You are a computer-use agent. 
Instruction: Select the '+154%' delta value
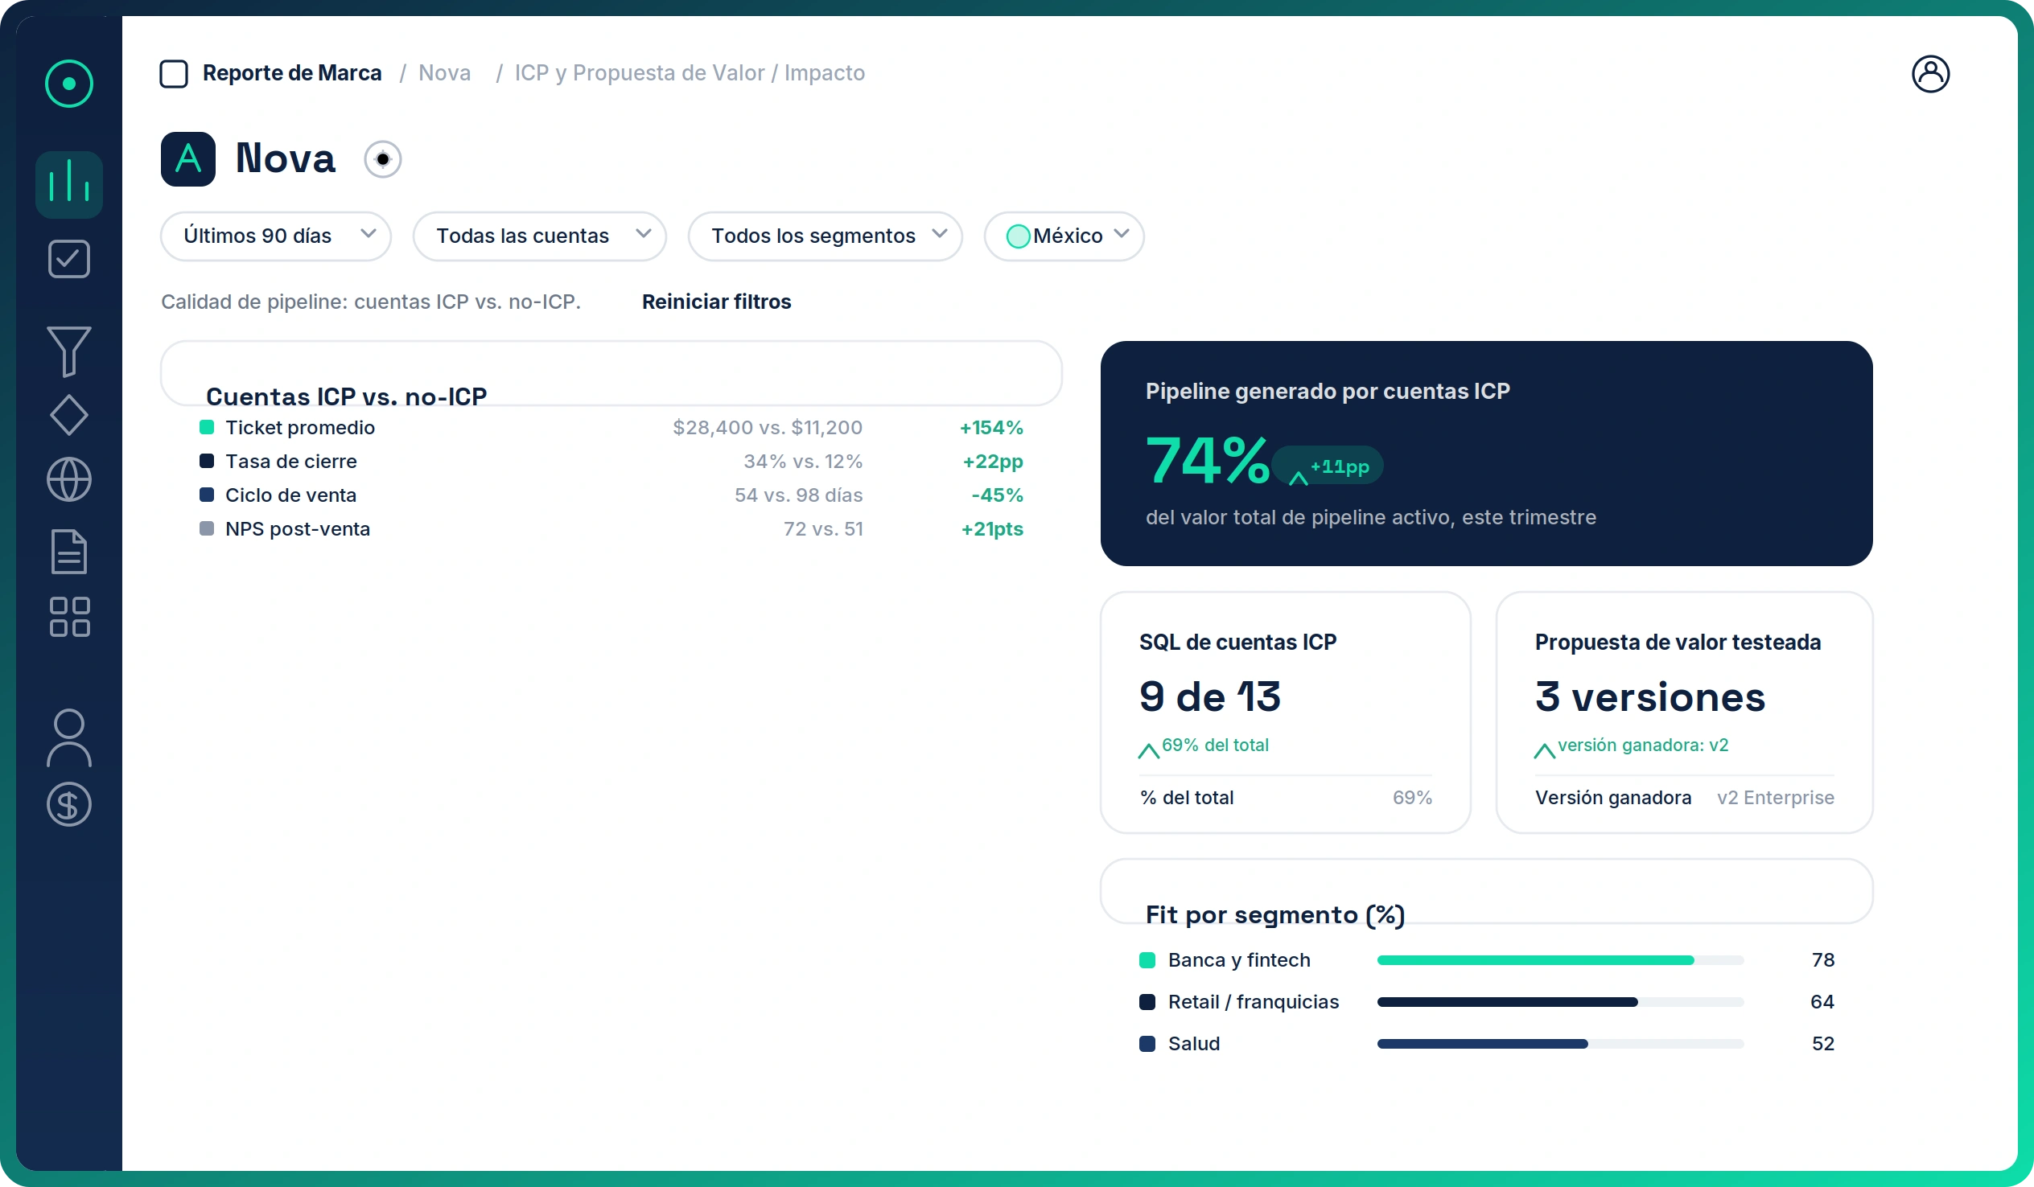pos(991,427)
